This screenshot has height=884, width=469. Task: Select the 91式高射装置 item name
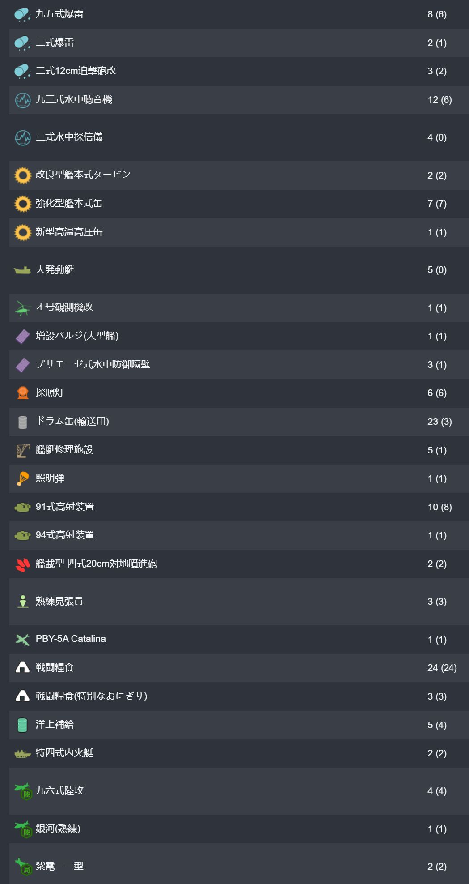point(65,507)
